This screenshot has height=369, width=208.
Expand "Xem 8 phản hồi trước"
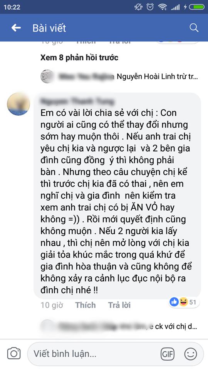(x=79, y=58)
